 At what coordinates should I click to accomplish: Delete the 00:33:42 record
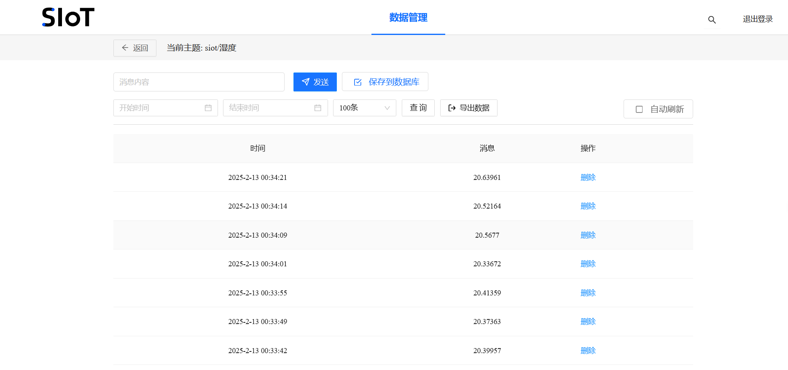(x=588, y=351)
